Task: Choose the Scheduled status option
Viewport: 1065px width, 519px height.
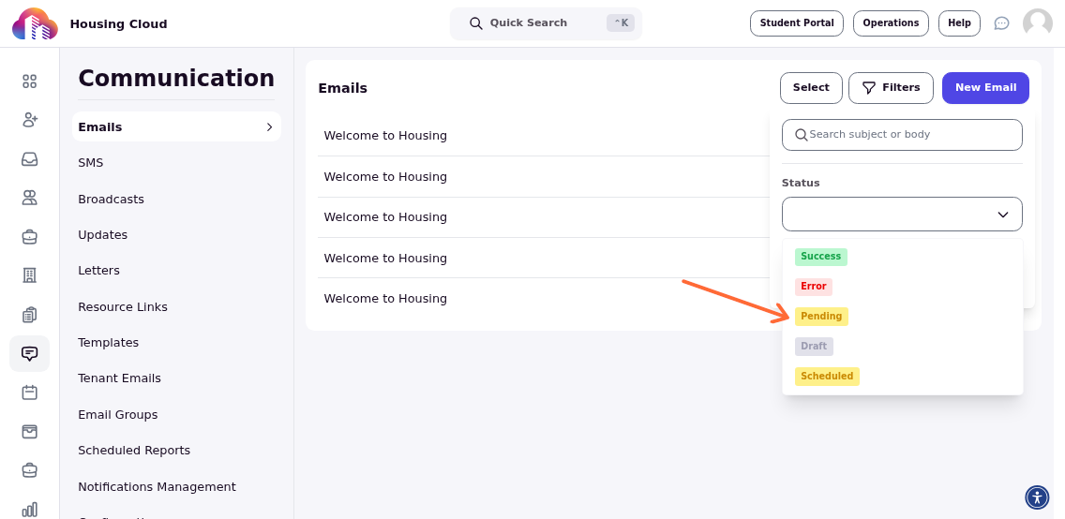Action: coord(827,376)
